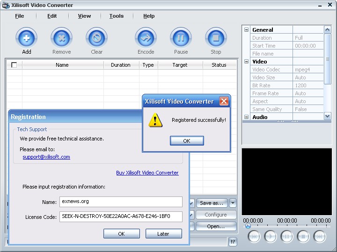This screenshot has width=337, height=252.
Task: Click the Duration column header
Action: [x=121, y=65]
